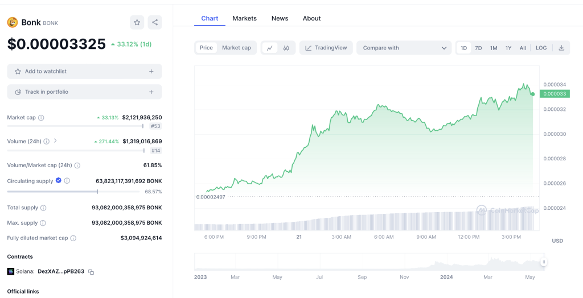
Task: Open the TradingView chart button
Action: [x=326, y=48]
